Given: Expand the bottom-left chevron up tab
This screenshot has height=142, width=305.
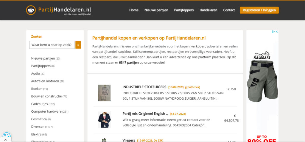Looking at the screenshot, I should pos(5,140).
